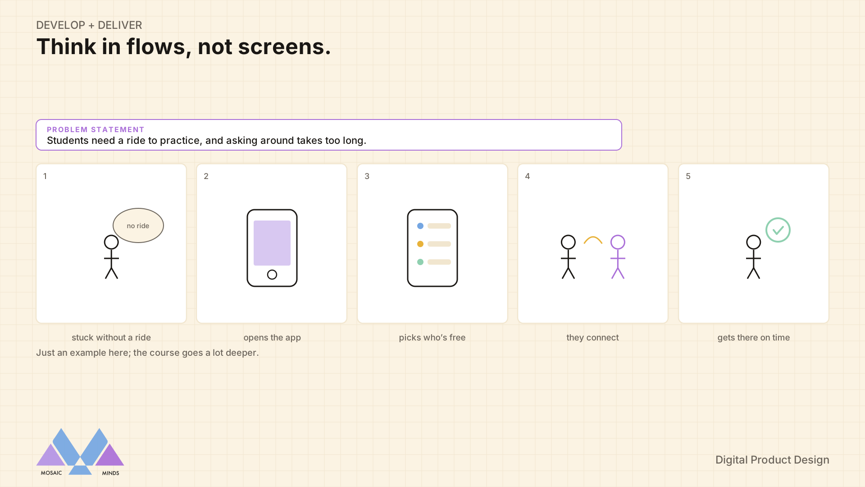
Task: Click caption 'they connect'
Action: pos(593,337)
